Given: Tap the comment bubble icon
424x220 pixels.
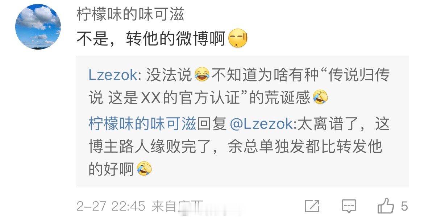Looking at the screenshot, I should (x=349, y=206).
